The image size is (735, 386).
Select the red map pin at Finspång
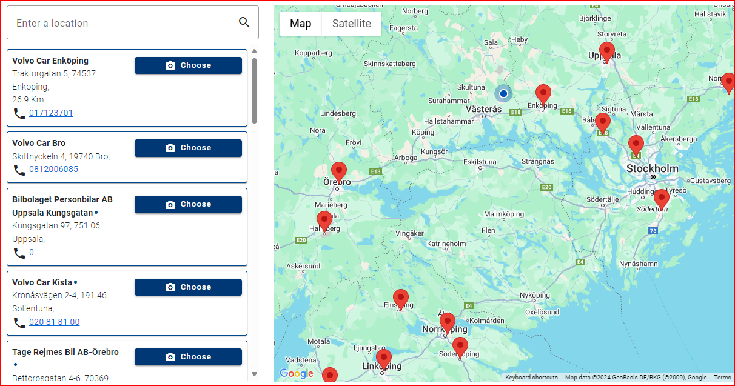400,300
